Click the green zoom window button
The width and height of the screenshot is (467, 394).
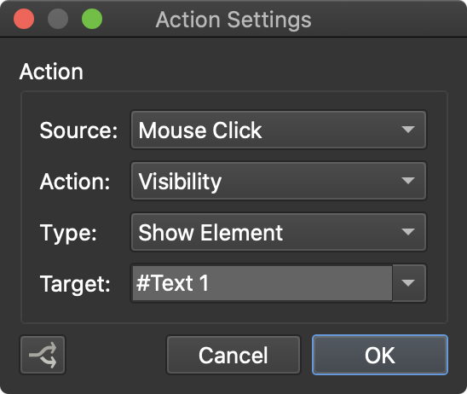pyautogui.click(x=92, y=19)
